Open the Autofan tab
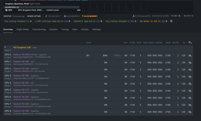The height and width of the screenshot is (121, 201). [x=54, y=29]
